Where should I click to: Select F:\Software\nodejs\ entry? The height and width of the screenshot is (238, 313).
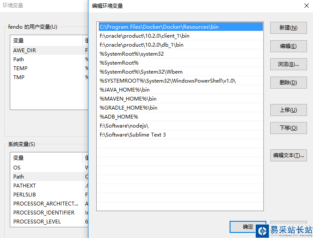(180, 126)
